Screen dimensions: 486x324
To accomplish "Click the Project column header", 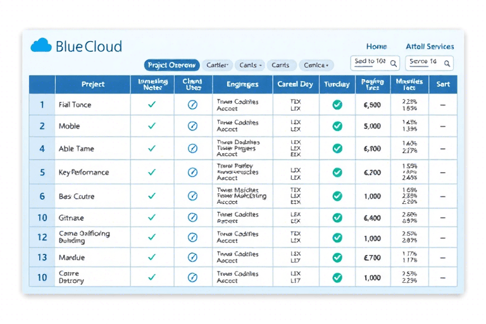I will pos(93,84).
